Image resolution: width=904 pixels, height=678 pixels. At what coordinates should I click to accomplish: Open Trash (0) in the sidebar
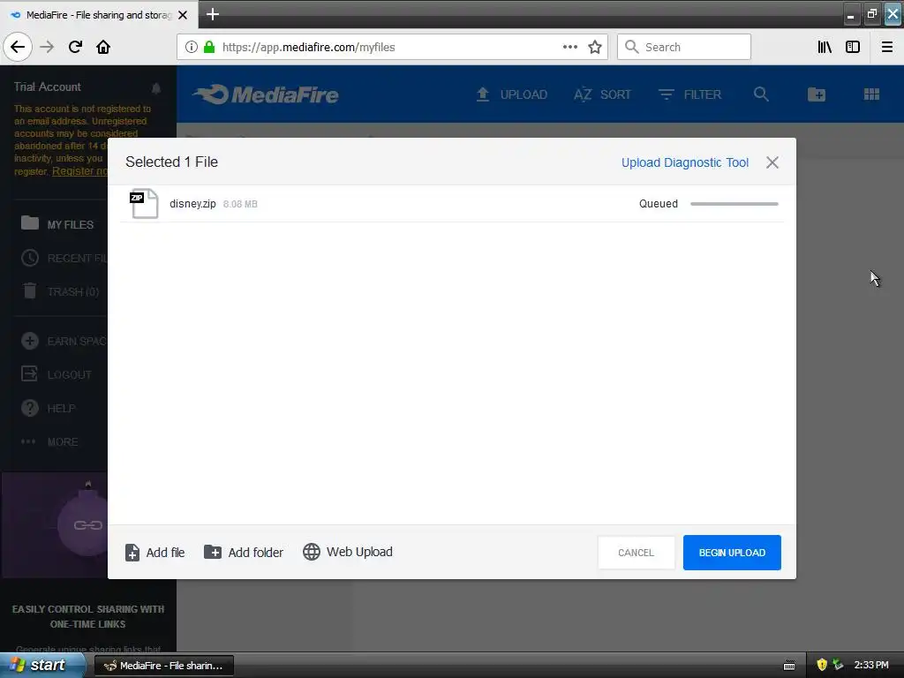tap(61, 291)
